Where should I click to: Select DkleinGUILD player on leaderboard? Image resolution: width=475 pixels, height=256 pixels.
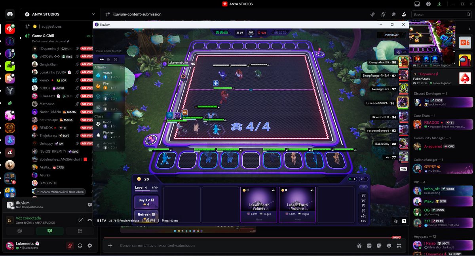[389, 117]
